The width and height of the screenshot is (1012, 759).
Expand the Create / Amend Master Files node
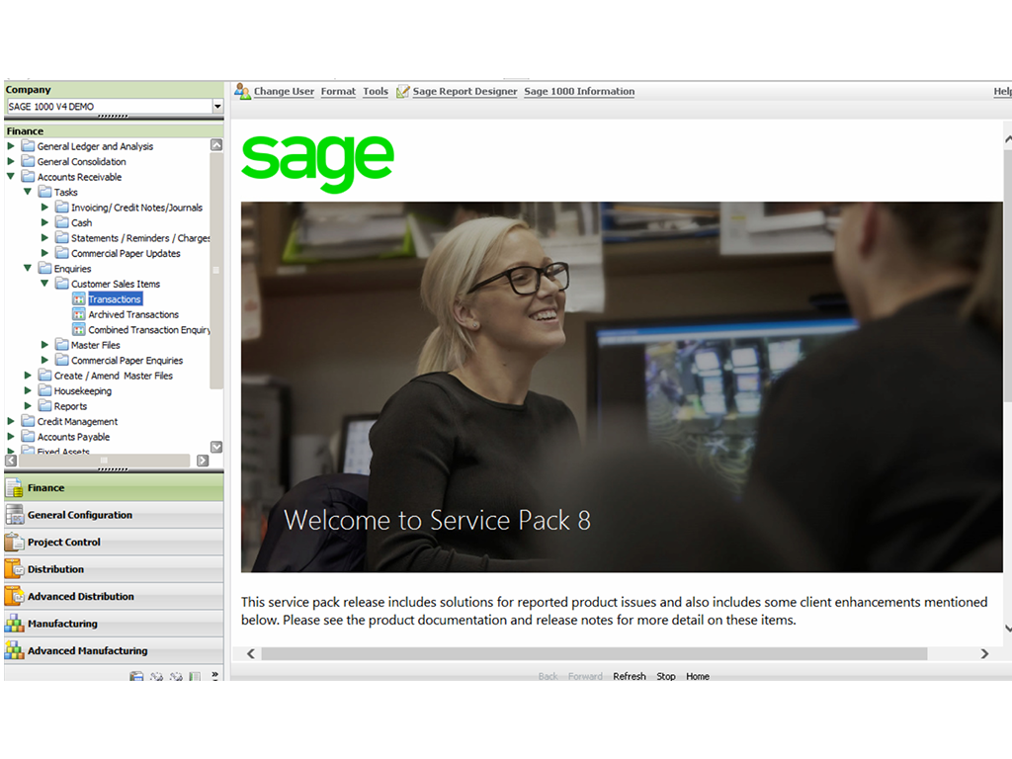(28, 375)
